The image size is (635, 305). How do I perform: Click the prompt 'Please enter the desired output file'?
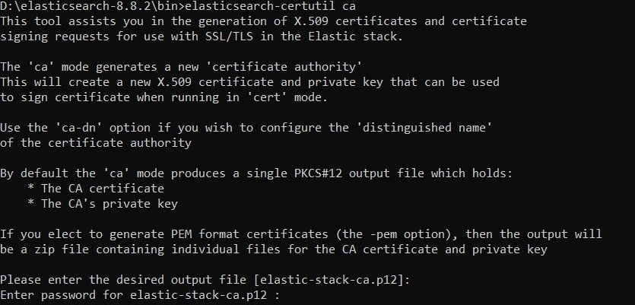[x=205, y=279]
